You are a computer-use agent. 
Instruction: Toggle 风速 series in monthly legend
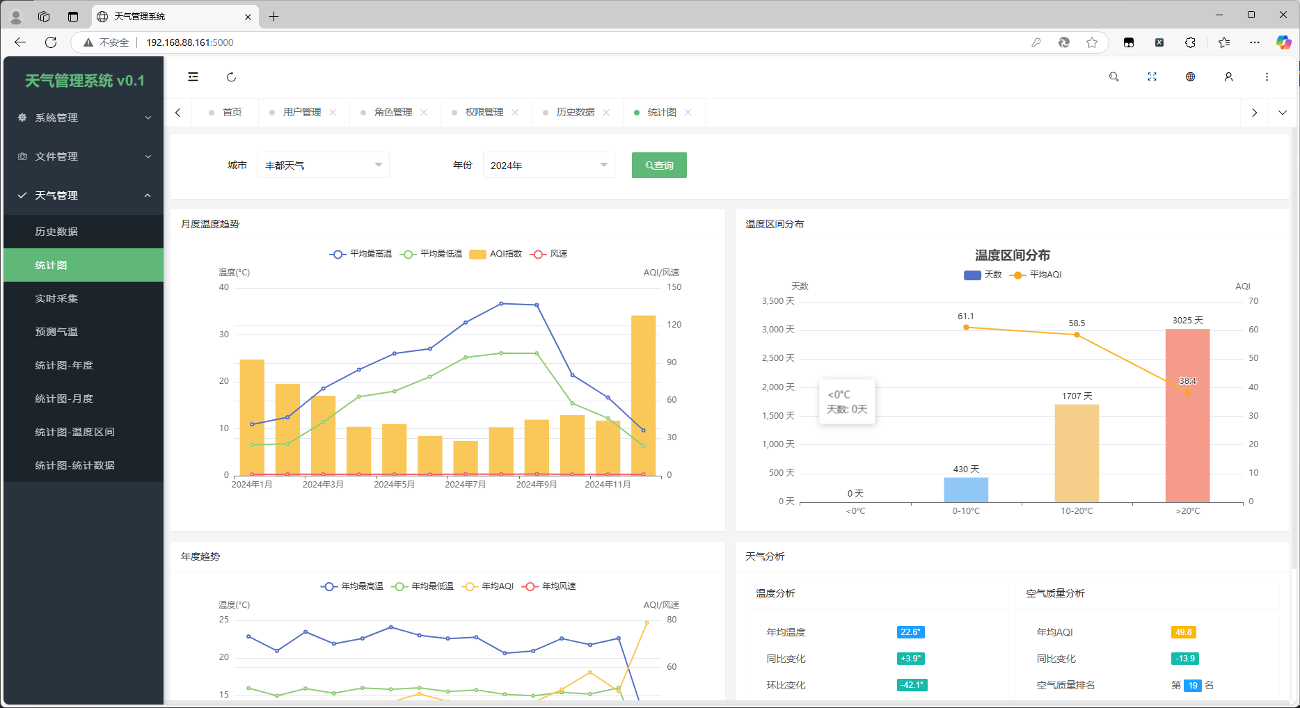tap(548, 254)
